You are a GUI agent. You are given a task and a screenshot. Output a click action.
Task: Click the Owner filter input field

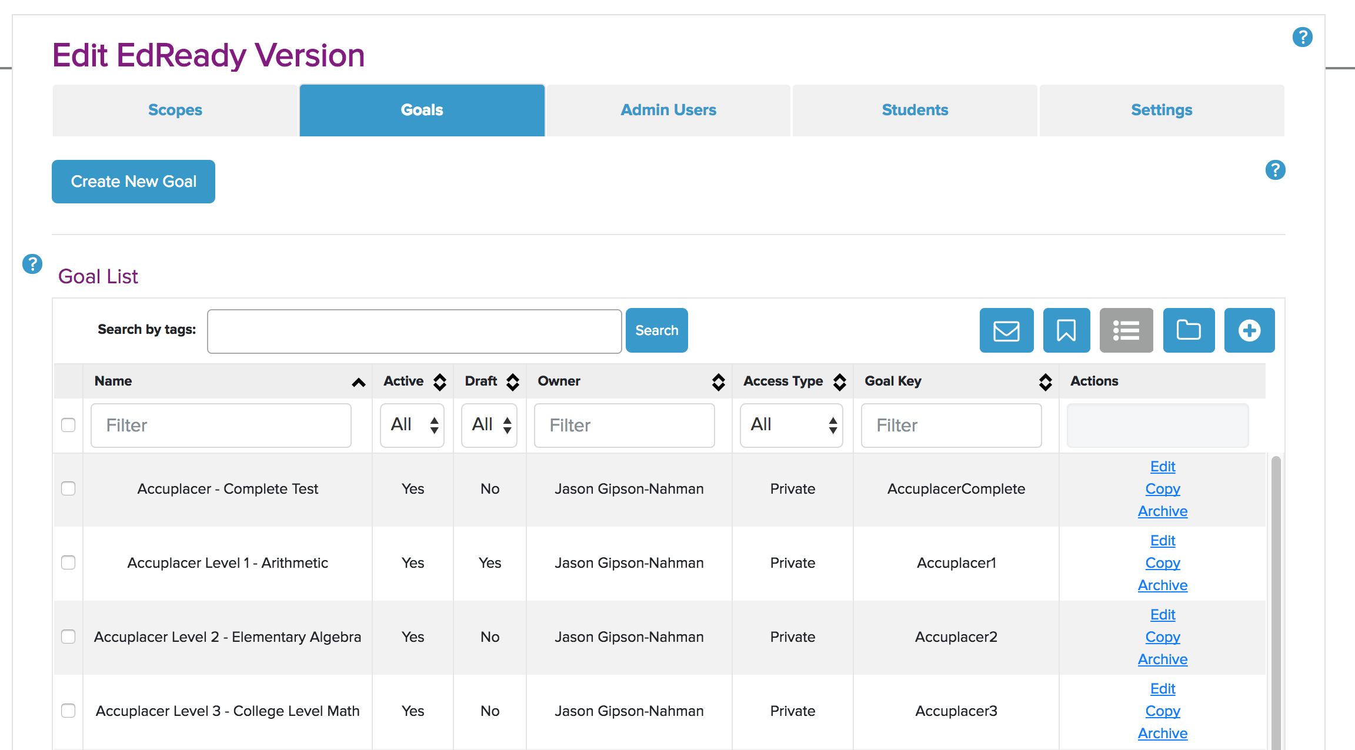(x=625, y=425)
